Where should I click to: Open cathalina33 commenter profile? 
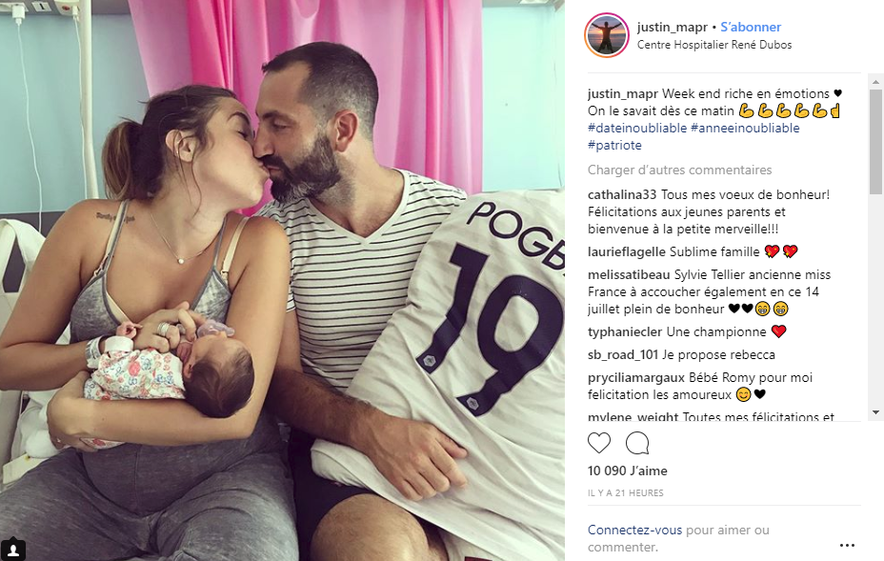point(622,194)
